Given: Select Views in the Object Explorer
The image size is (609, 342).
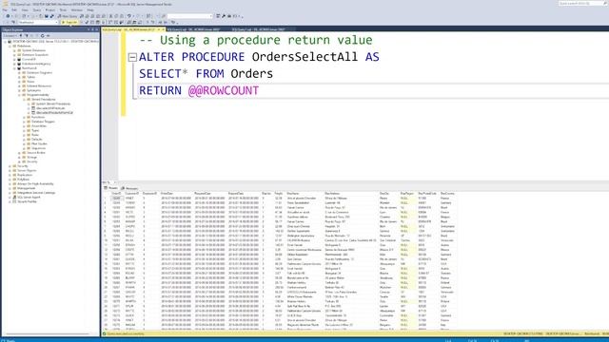Looking at the screenshot, I should (x=30, y=82).
